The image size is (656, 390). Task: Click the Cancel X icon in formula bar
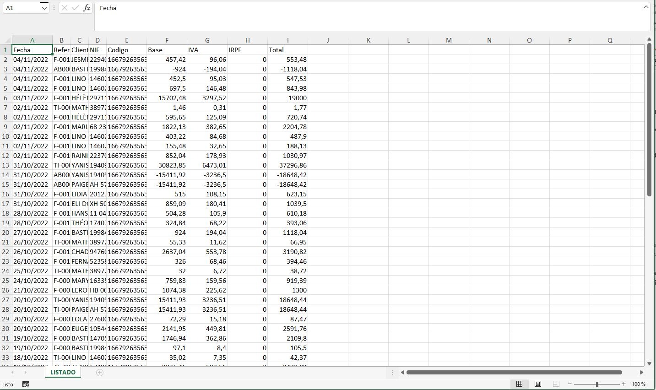(65, 8)
